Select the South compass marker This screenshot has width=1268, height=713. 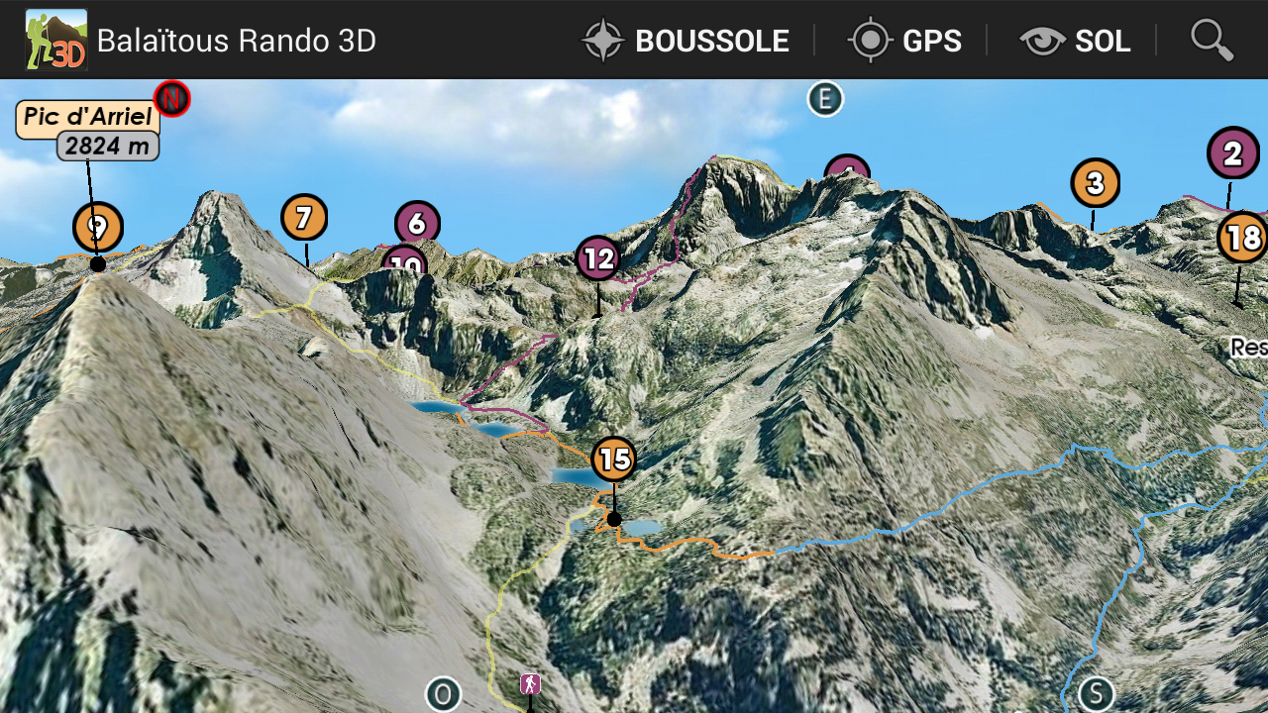tap(1096, 693)
